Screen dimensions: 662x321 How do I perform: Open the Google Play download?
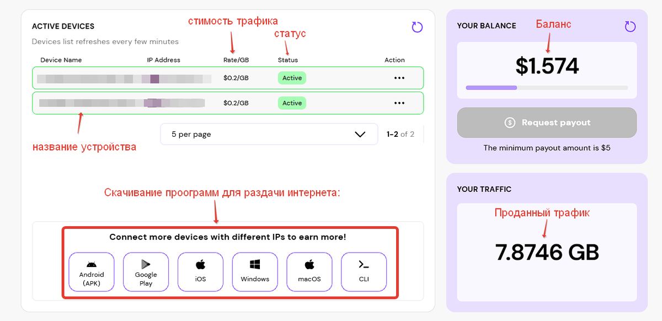pos(146,272)
